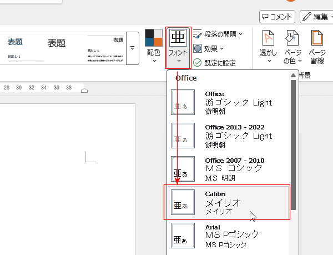Expand the 効果 dropdown arrow
The height and width of the screenshot is (255, 333).
coord(221,49)
